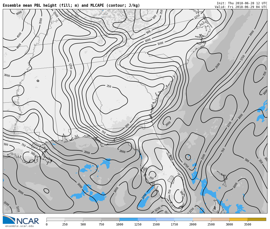Image resolution: width=270 pixels, height=229 pixels.
Task: Pick the 3000–3500 orange colorbar segment
Action: click(x=238, y=219)
